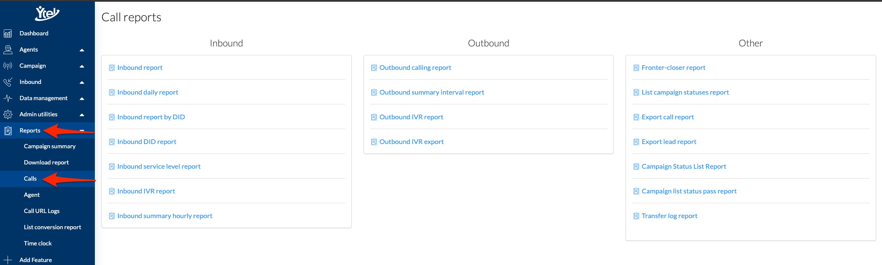Open Outbound summary interval report link
Viewport: 882px width, 265px height.
(x=432, y=92)
